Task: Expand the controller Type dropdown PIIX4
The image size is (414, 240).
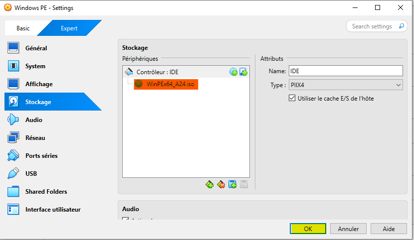Action: tap(346, 85)
